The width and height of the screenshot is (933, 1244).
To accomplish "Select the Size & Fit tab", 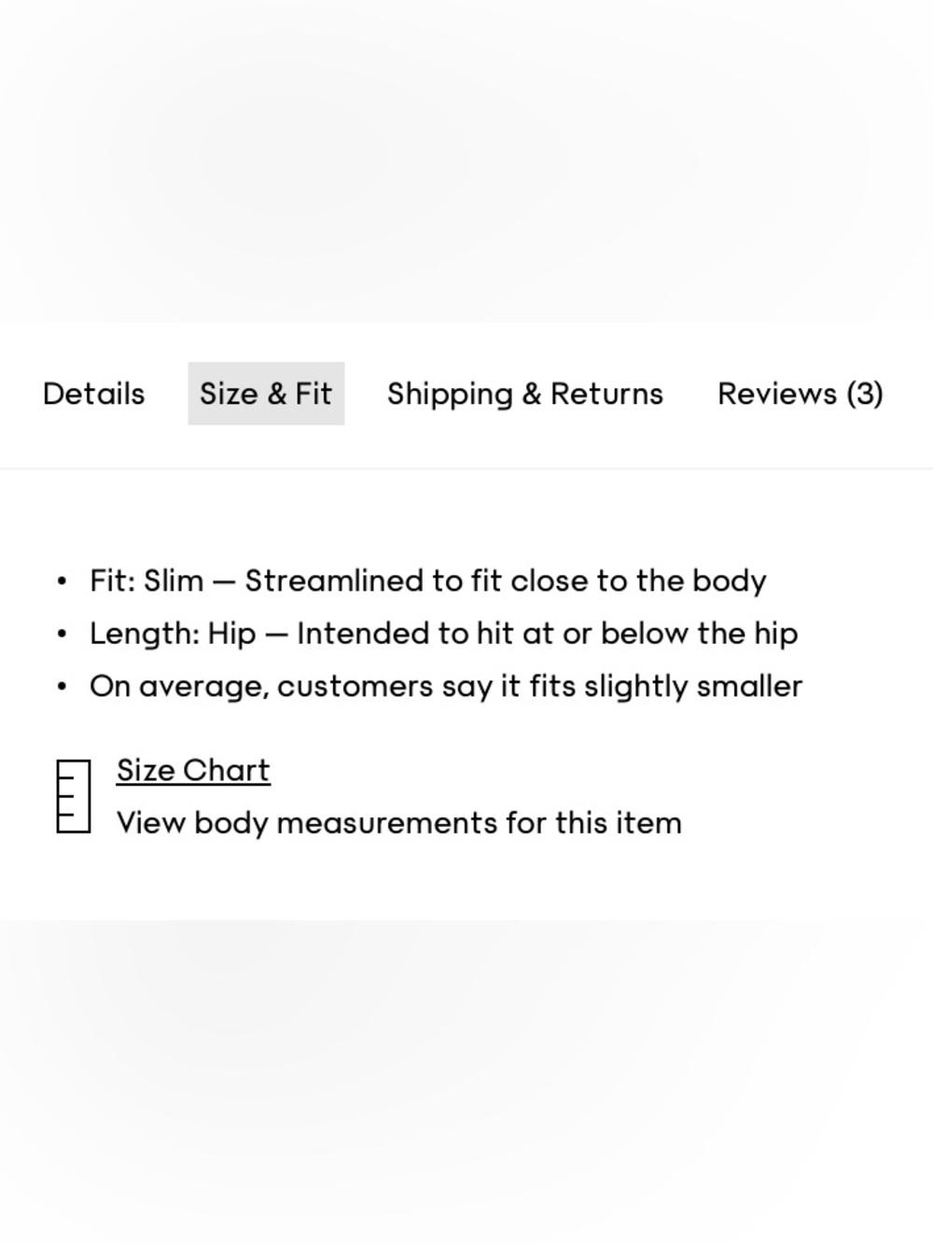I will (266, 394).
